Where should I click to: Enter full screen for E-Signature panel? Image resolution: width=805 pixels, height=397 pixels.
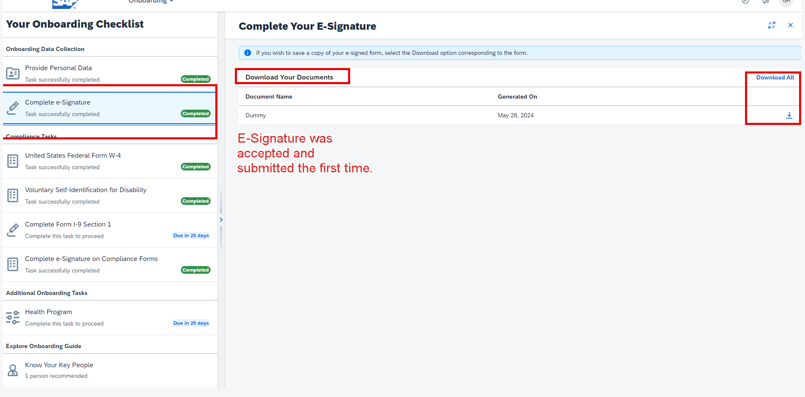(x=771, y=25)
